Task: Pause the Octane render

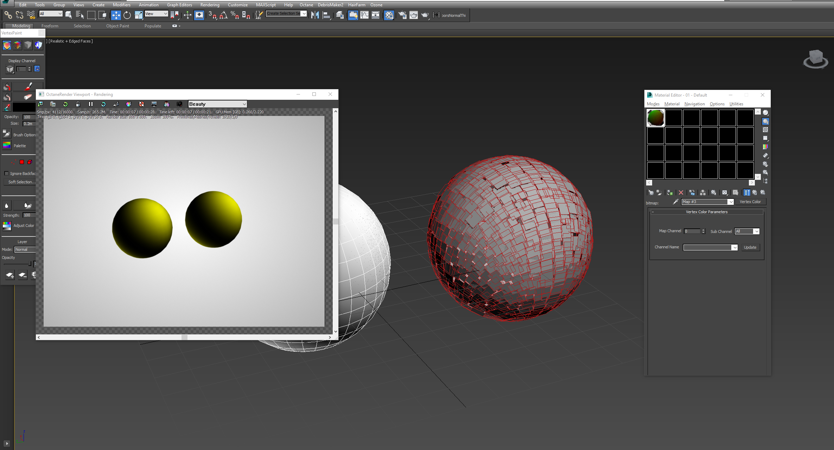Action: pyautogui.click(x=91, y=104)
